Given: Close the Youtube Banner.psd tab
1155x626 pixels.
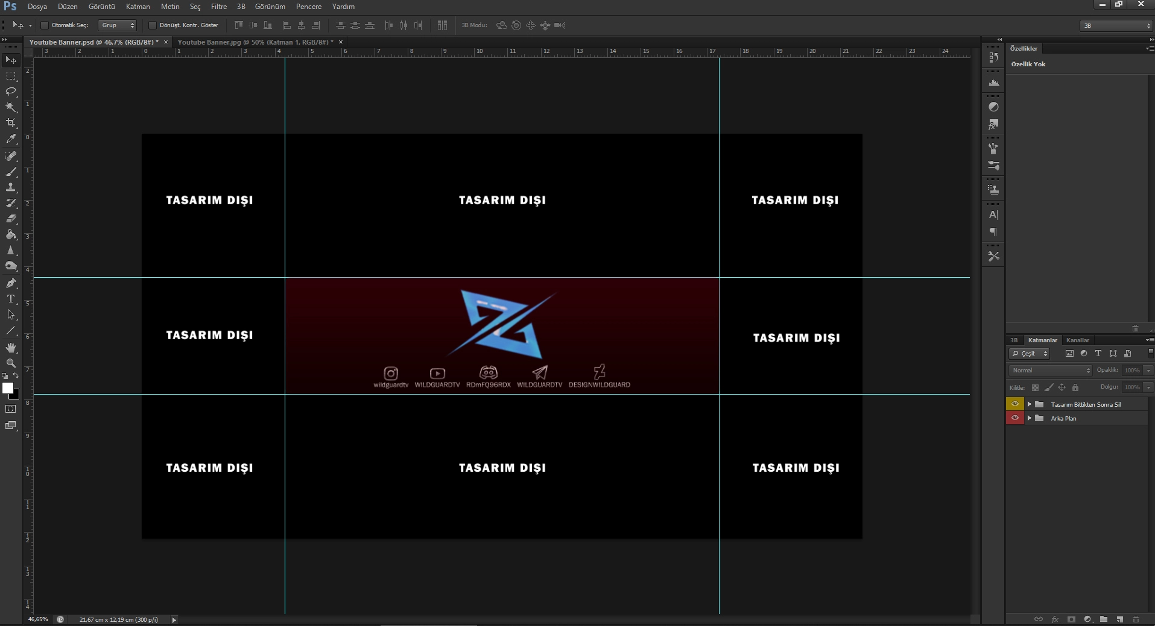Looking at the screenshot, I should (x=166, y=42).
